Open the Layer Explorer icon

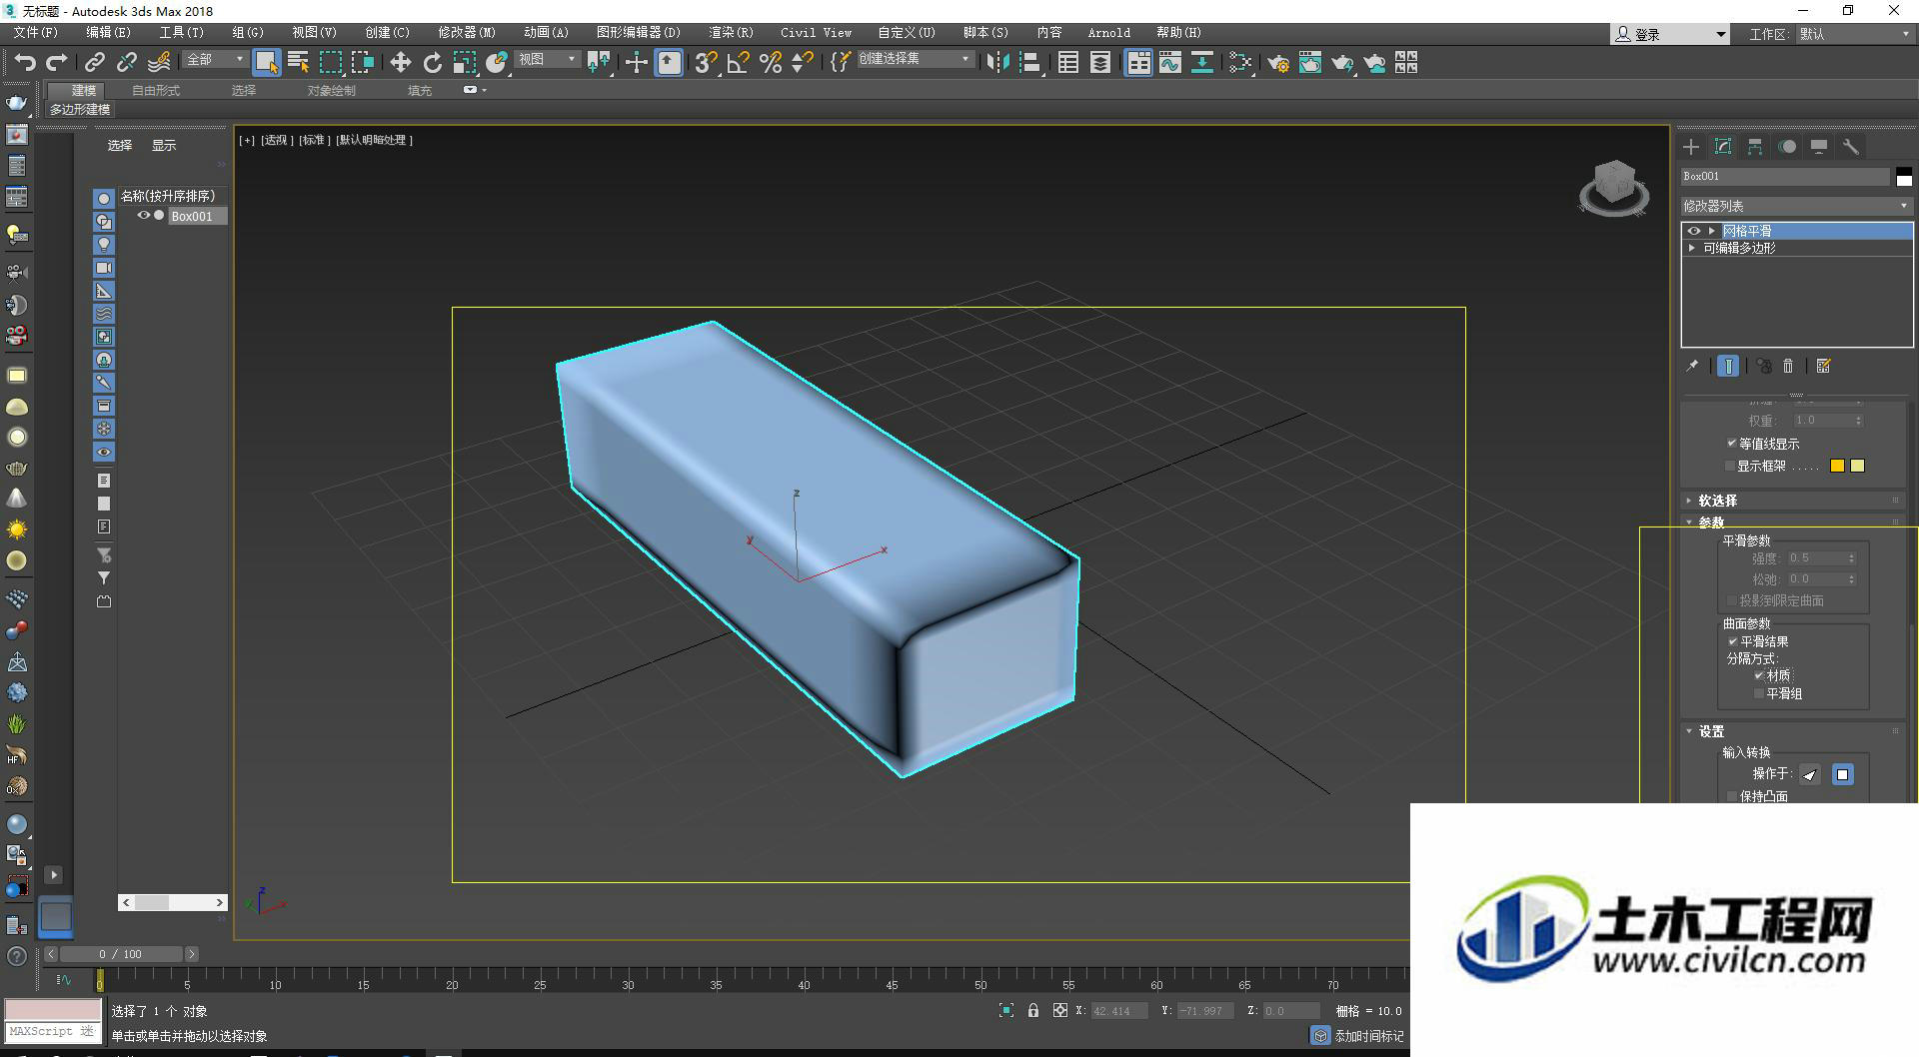[1100, 63]
